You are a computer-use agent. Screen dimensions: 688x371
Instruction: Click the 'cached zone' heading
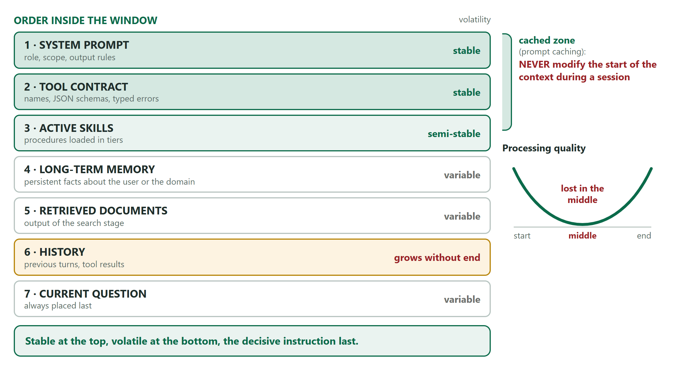(547, 40)
